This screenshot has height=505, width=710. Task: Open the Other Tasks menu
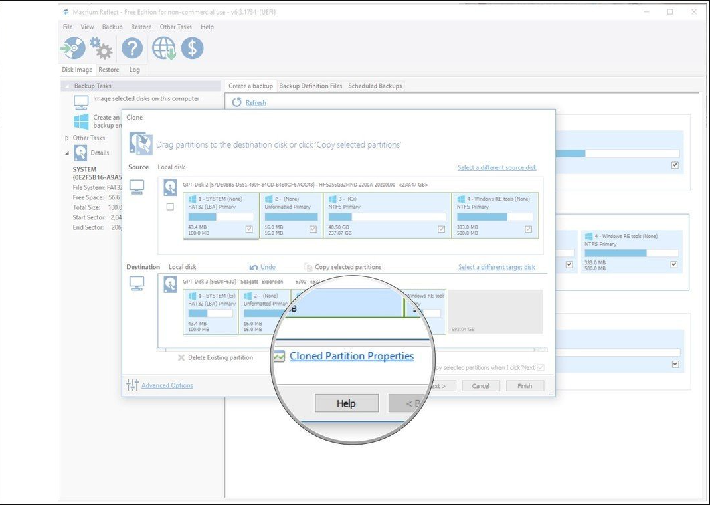(x=176, y=27)
